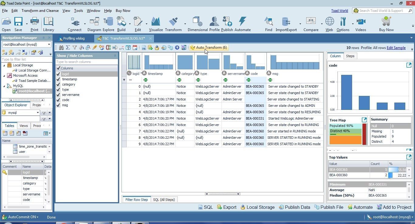Collapse the Local Storage tree node

(4, 65)
